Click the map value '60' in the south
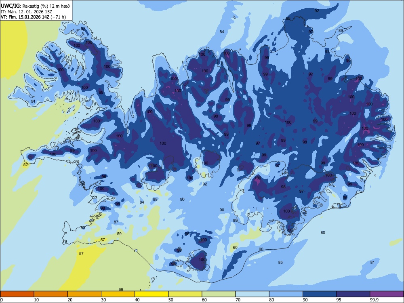This screenshot has width=404, height=303. pyautogui.click(x=235, y=247)
